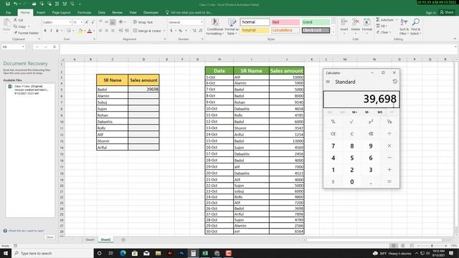Image resolution: width=459 pixels, height=258 pixels.
Task: Apply the Neutral cell style
Action: tap(255, 30)
